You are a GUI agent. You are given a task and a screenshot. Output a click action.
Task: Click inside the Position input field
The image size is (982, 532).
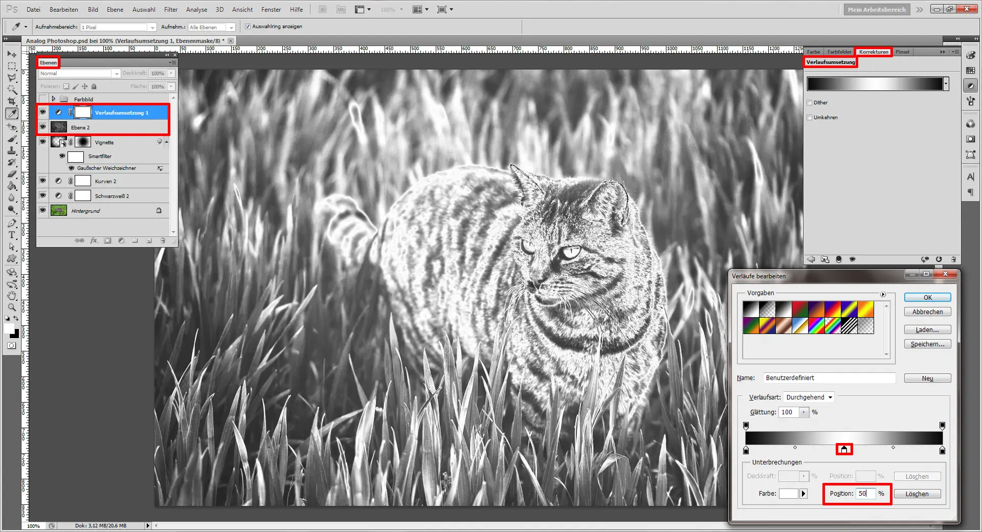pos(866,494)
